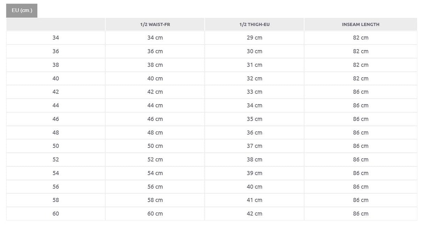Click the 82 cm inseam for size 34
The height and width of the screenshot is (227, 423).
(361, 38)
